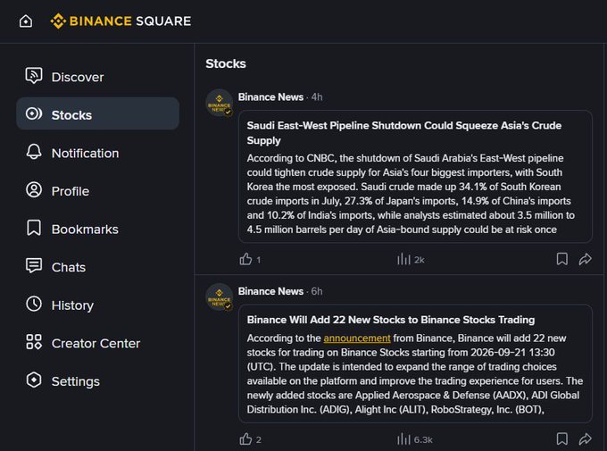This screenshot has width=607, height=451.
Task: Open the Saudi East-West Pipeline headline
Action: click(404, 133)
